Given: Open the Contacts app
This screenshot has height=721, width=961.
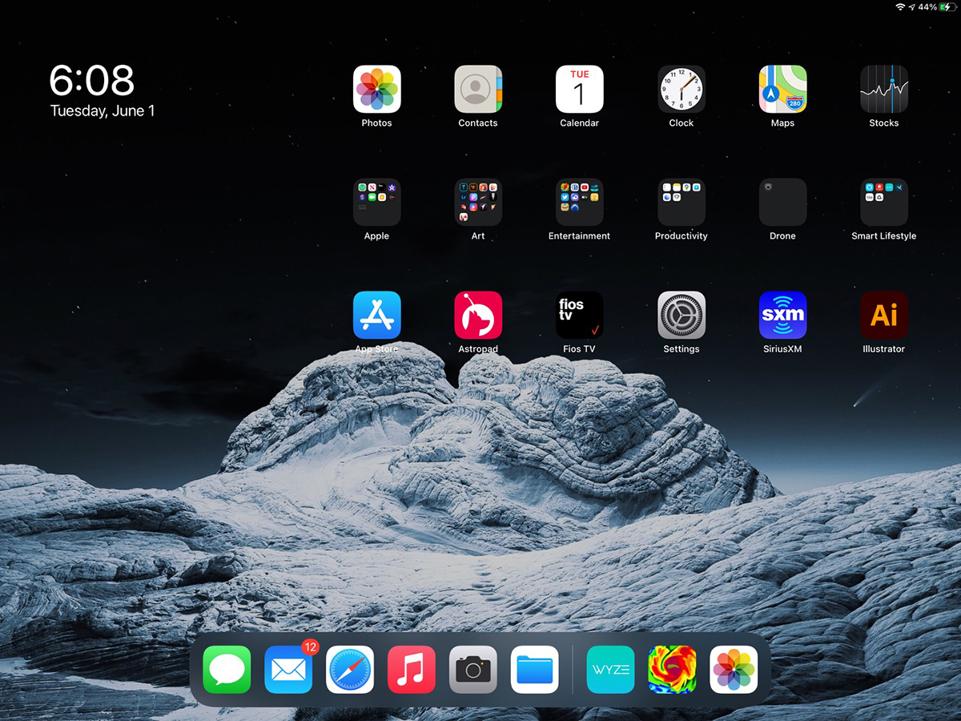Looking at the screenshot, I should 478,89.
